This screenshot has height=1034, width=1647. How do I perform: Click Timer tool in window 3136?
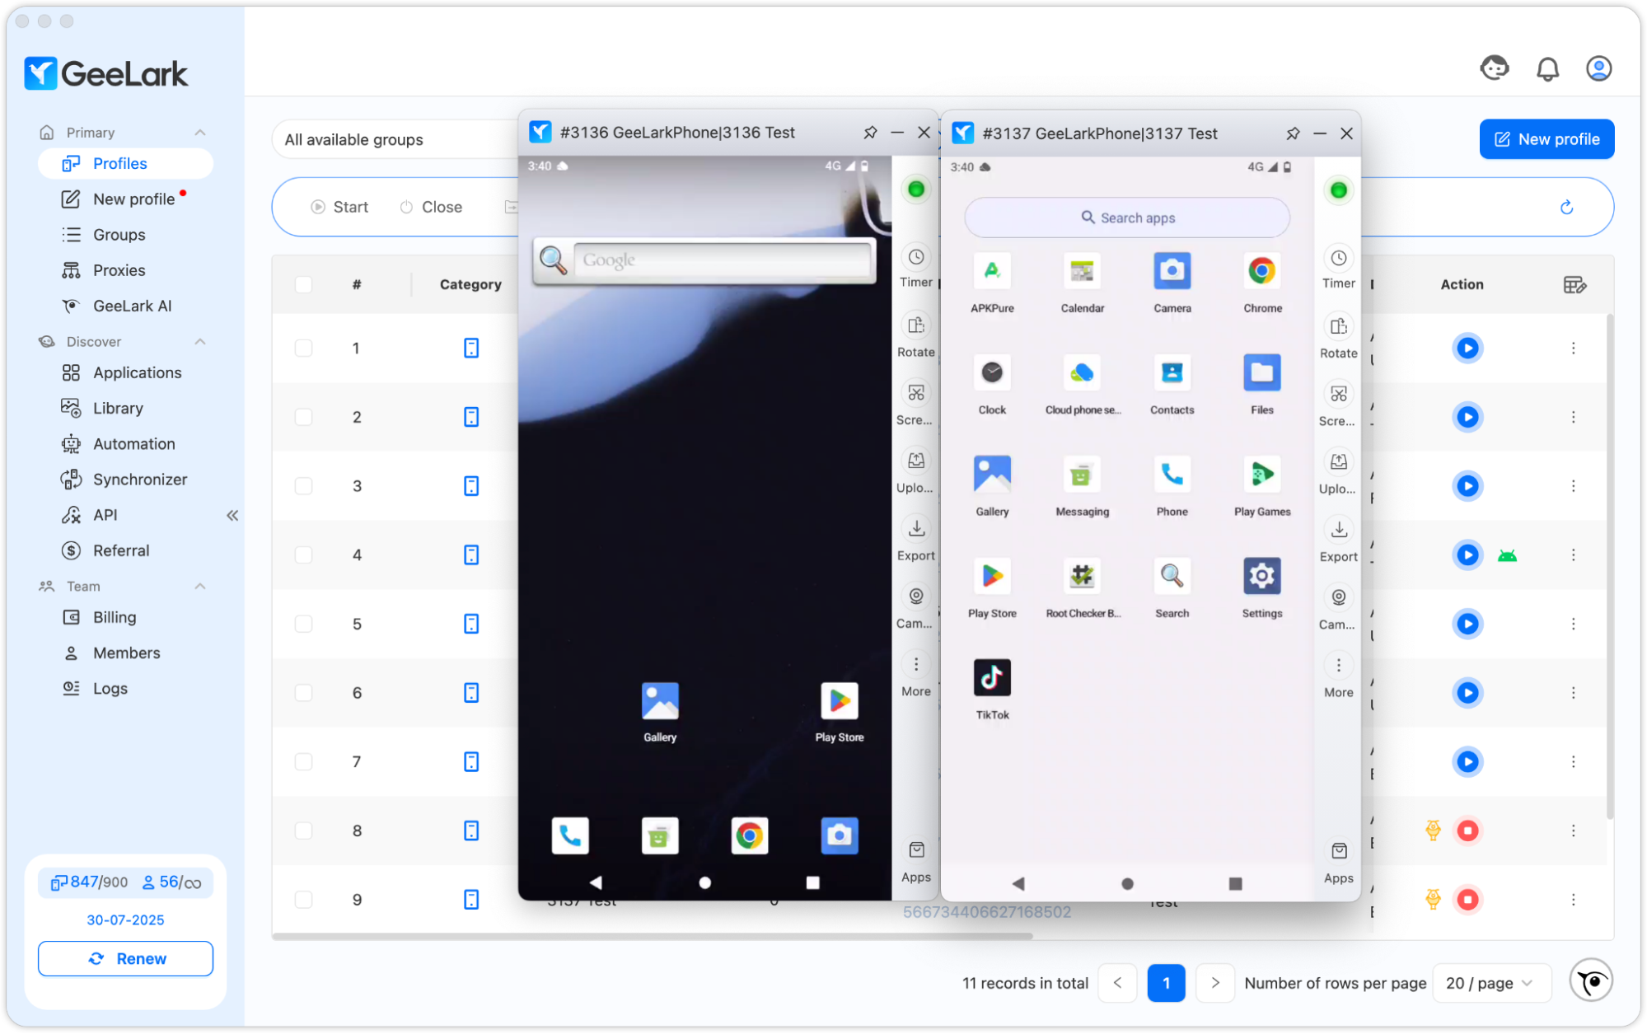point(915,266)
